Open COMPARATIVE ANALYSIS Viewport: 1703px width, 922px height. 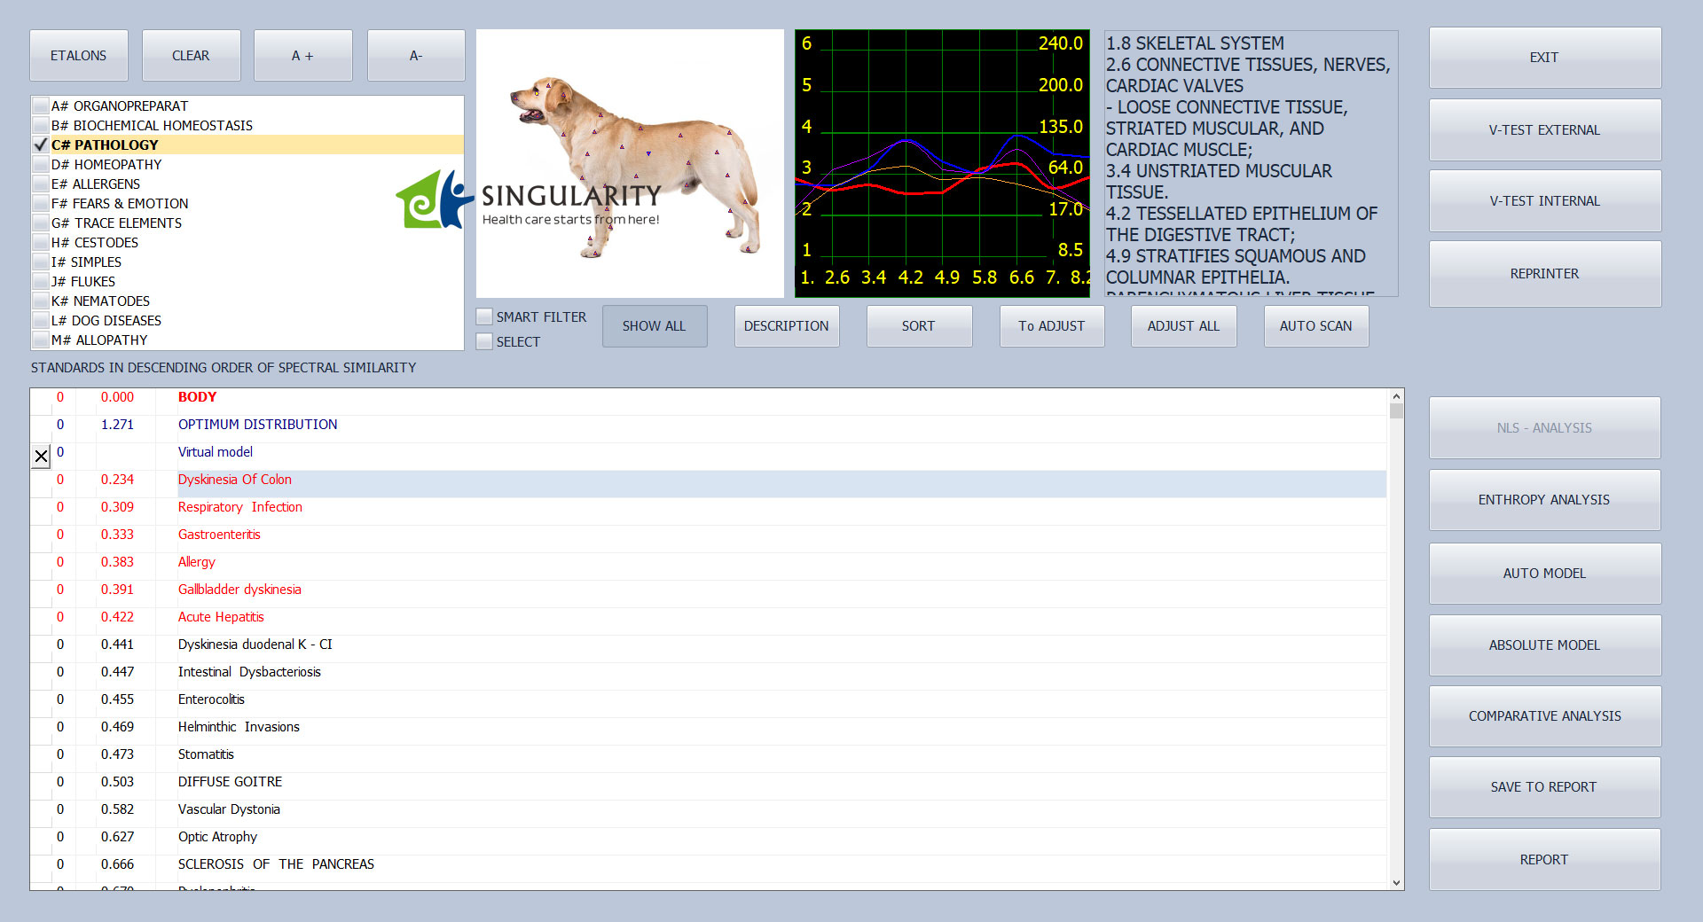coord(1544,716)
